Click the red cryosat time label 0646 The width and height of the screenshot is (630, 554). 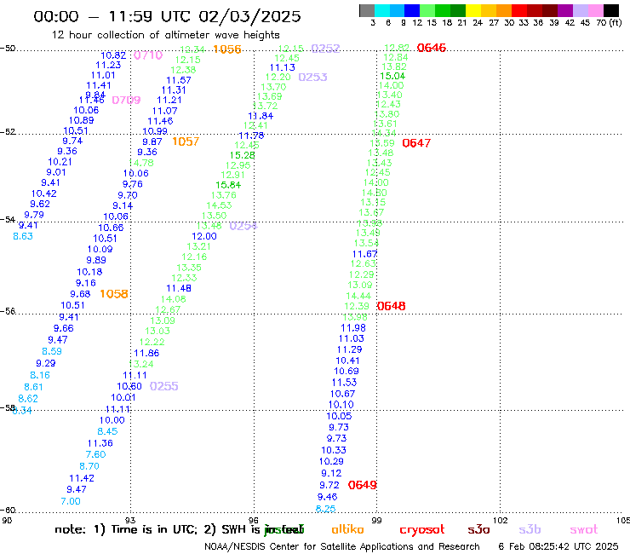click(x=431, y=48)
